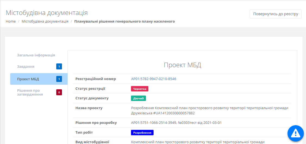Go to Home in the breadcrumb
306x144 pixels.
(11, 22)
